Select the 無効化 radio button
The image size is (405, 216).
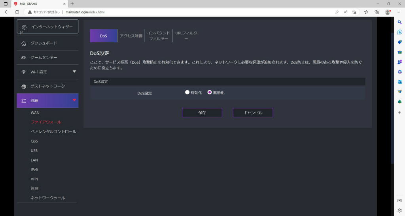[210, 92]
